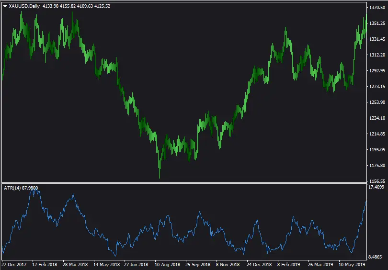
Task: Click the 24 Dec 2018 date label
Action: pos(259,265)
